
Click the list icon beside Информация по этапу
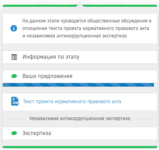point(14,57)
